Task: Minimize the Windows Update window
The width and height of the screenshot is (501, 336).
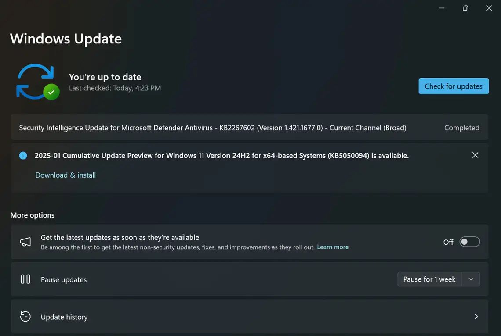Action: [x=442, y=8]
